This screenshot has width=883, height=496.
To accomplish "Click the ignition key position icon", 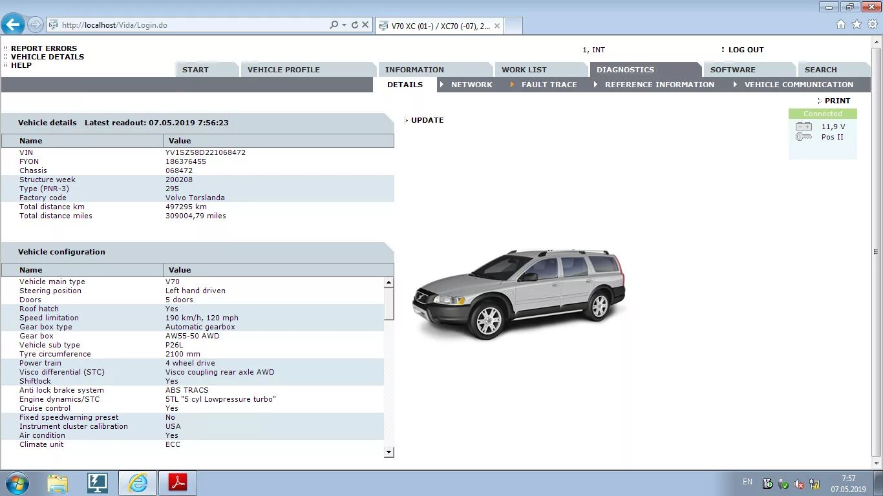I will pyautogui.click(x=803, y=137).
